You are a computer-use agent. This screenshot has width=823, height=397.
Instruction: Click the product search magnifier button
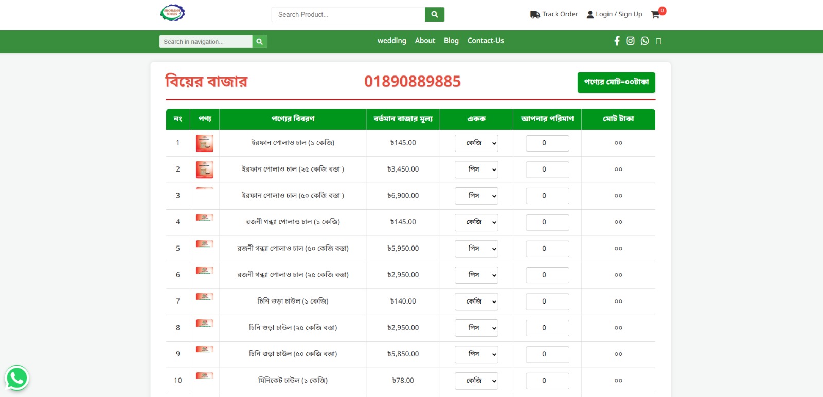point(434,14)
